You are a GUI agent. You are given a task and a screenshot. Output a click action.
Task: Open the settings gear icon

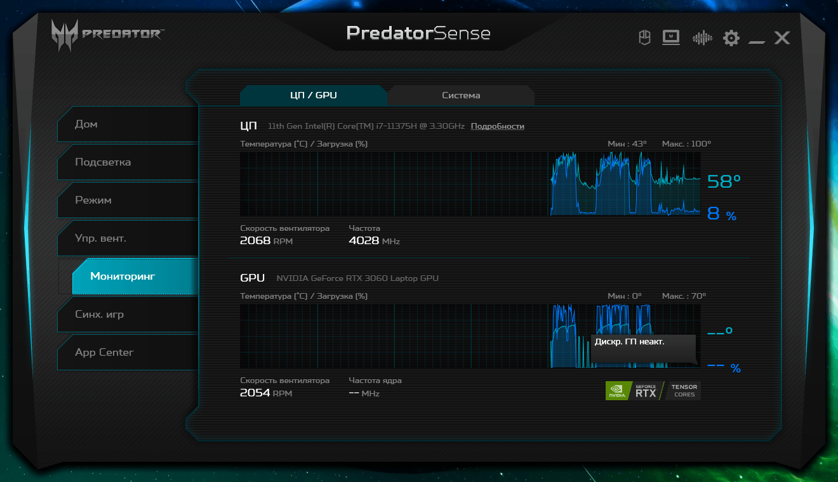tap(731, 38)
